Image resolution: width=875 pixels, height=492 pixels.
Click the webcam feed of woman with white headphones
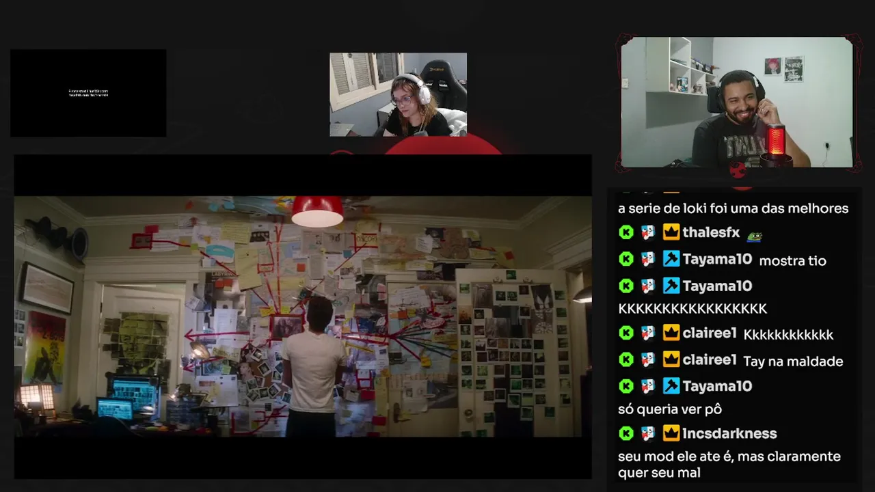coord(399,94)
